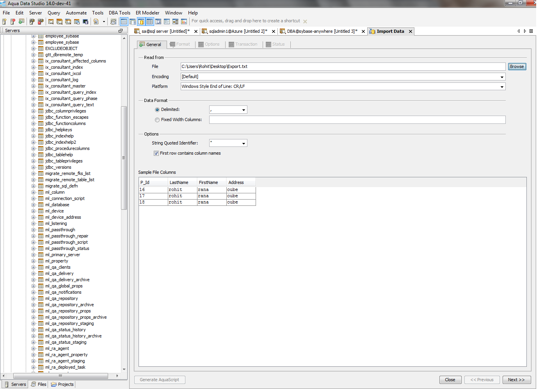The image size is (544, 389).
Task: Select the Delimited radio button
Action: (x=157, y=110)
